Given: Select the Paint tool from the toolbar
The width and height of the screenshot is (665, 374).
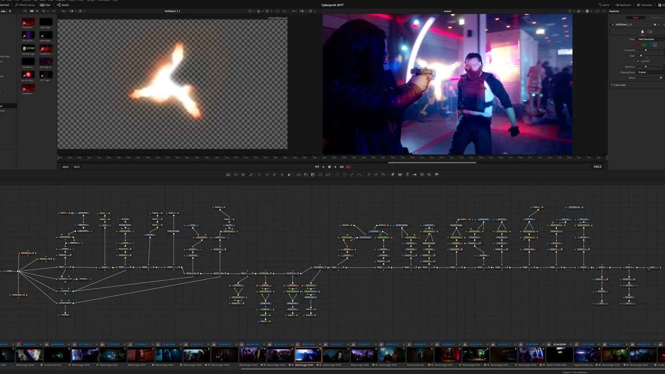Looking at the screenshot, I should [x=250, y=175].
